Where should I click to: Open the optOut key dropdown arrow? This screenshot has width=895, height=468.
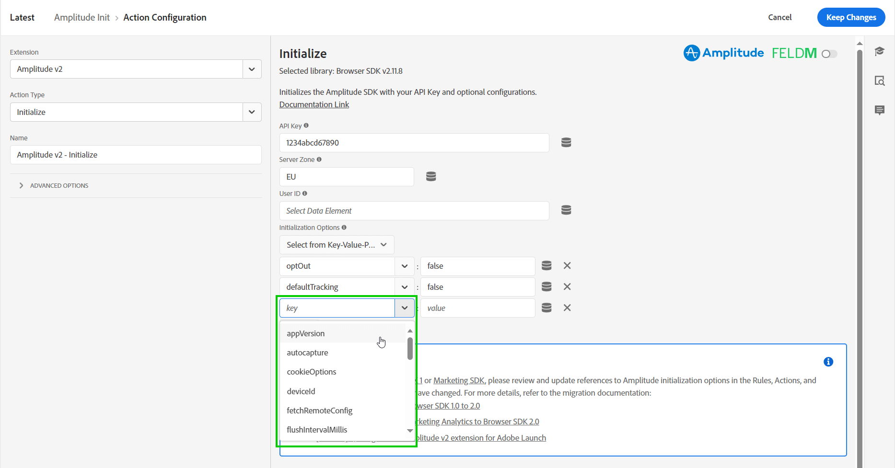(405, 266)
